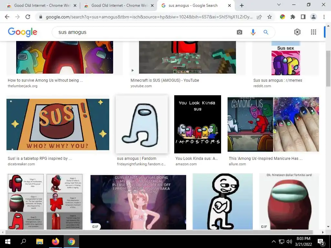Click the address bar URL
The image size is (331, 248).
click(149, 17)
